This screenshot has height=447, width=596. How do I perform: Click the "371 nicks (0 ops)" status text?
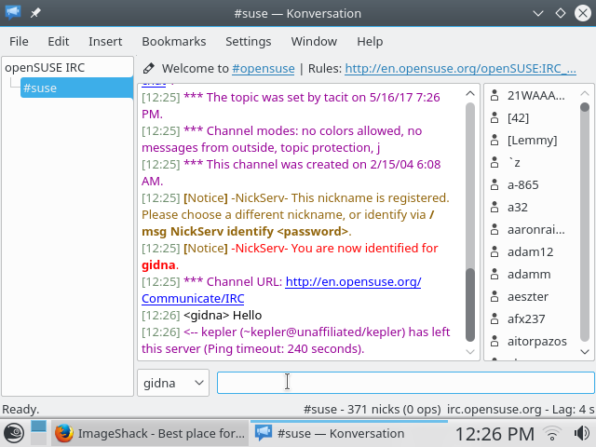point(392,410)
